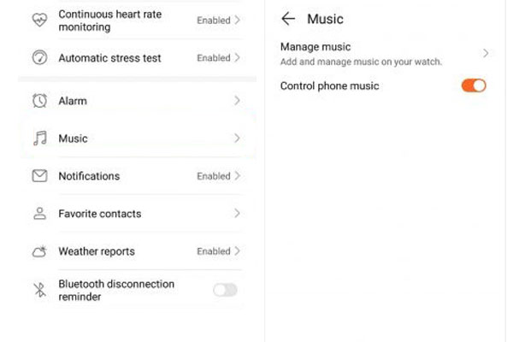
Task: Open the Notifications settings entry
Action: coord(138,176)
